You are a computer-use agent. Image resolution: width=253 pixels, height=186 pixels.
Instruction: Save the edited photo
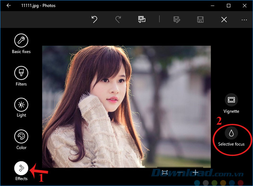click(x=200, y=19)
